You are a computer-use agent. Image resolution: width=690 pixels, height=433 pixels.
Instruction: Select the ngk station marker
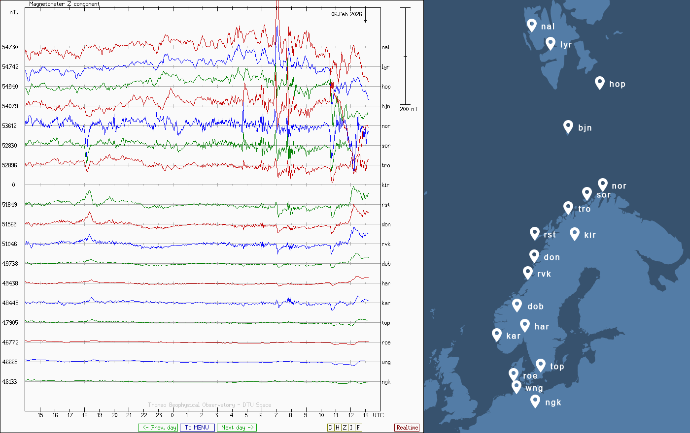pos(535,401)
